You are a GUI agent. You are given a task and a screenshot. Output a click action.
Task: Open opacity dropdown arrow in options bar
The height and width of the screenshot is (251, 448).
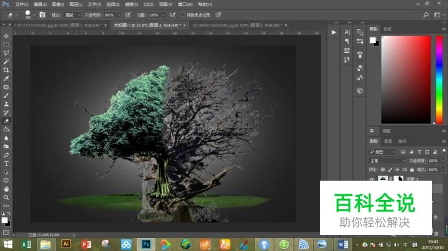coord(119,15)
